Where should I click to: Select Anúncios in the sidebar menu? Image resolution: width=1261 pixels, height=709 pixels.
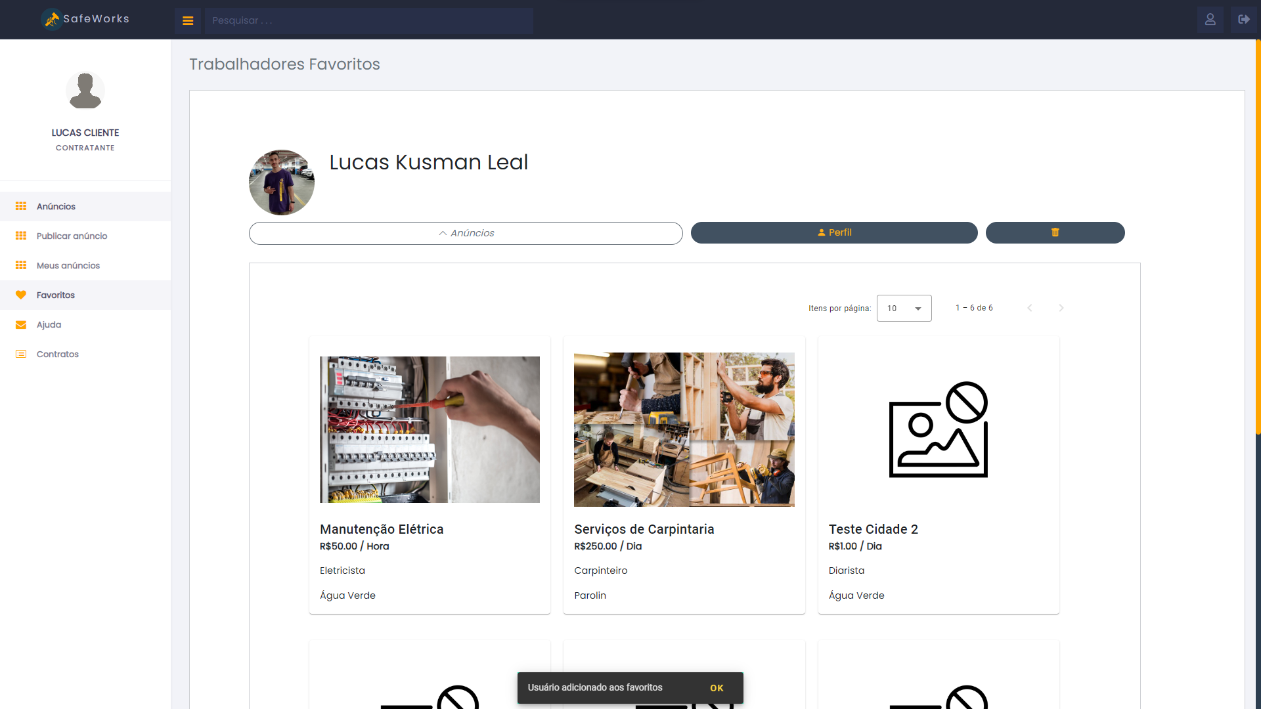point(56,206)
